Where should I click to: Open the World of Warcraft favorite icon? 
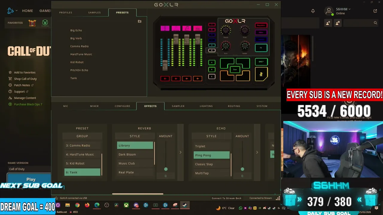[x=45, y=23]
